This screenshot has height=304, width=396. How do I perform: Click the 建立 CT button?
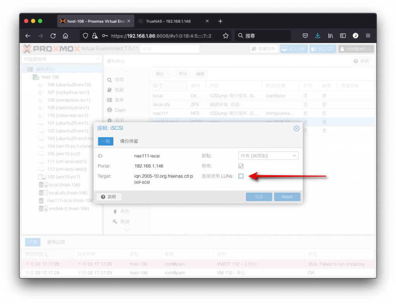pos(322,49)
